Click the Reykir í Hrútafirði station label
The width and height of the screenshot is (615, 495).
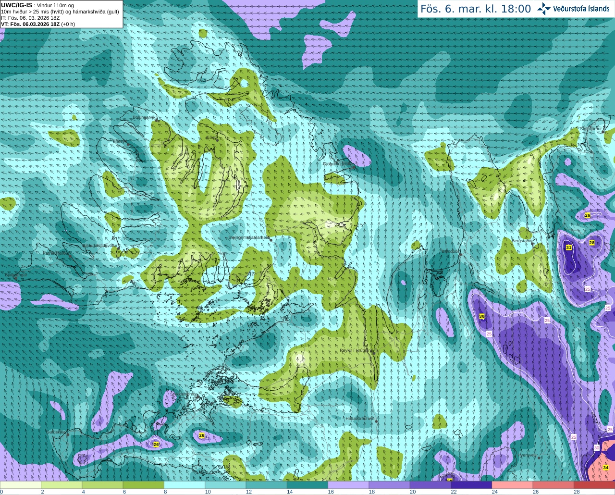coord(356,351)
